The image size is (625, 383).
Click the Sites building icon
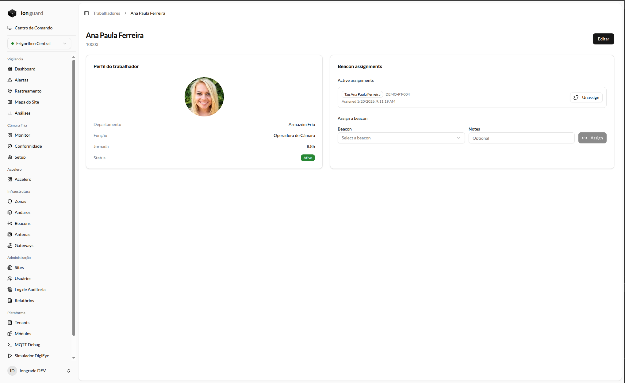(x=10, y=267)
